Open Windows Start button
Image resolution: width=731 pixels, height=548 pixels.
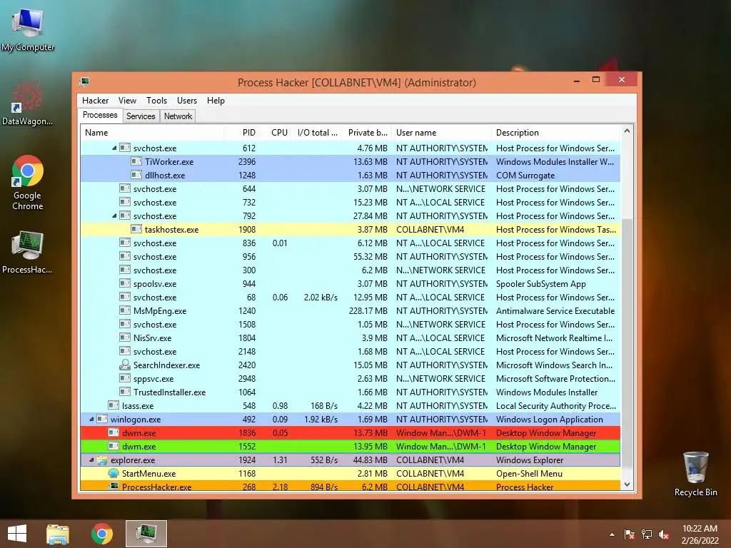coord(17,534)
